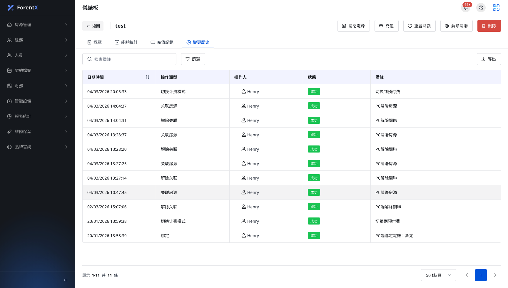Viewport: 508px width, 288px height.
Task: Expand the 人員 sidebar menu
Action: pyautogui.click(x=38, y=55)
